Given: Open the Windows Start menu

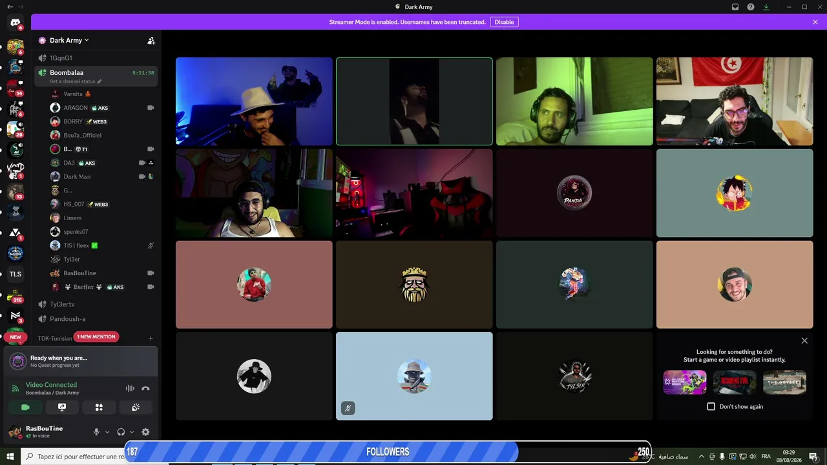Looking at the screenshot, I should [10, 457].
